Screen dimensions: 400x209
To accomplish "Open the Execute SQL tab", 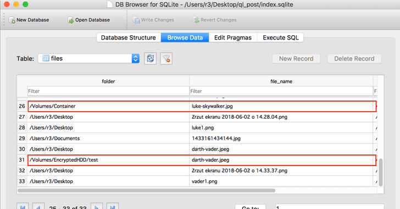I will pos(280,37).
